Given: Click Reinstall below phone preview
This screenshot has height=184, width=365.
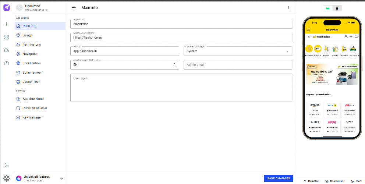Looking at the screenshot, I should click(x=311, y=181).
